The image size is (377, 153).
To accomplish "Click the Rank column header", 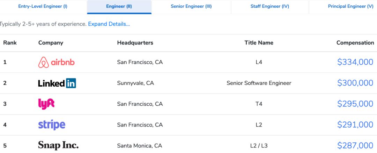I will click(10, 43).
